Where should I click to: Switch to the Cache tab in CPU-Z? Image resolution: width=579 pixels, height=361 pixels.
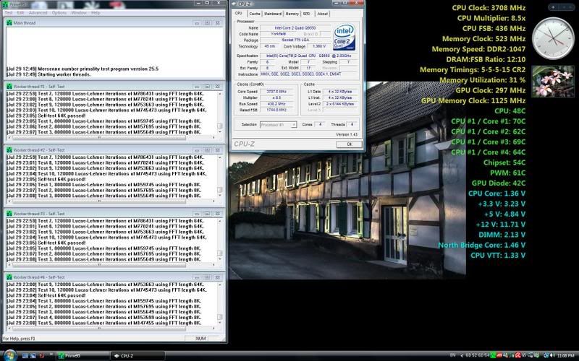click(255, 13)
